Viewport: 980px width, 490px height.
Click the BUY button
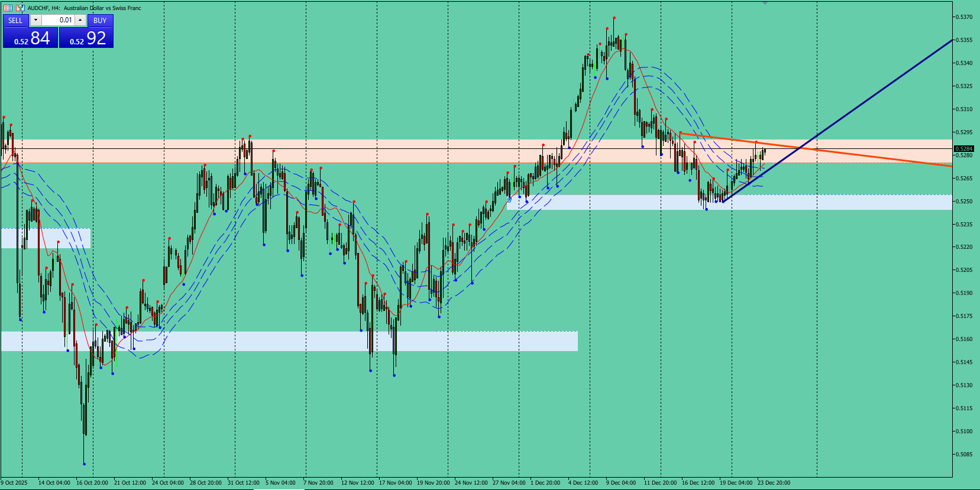pos(100,20)
